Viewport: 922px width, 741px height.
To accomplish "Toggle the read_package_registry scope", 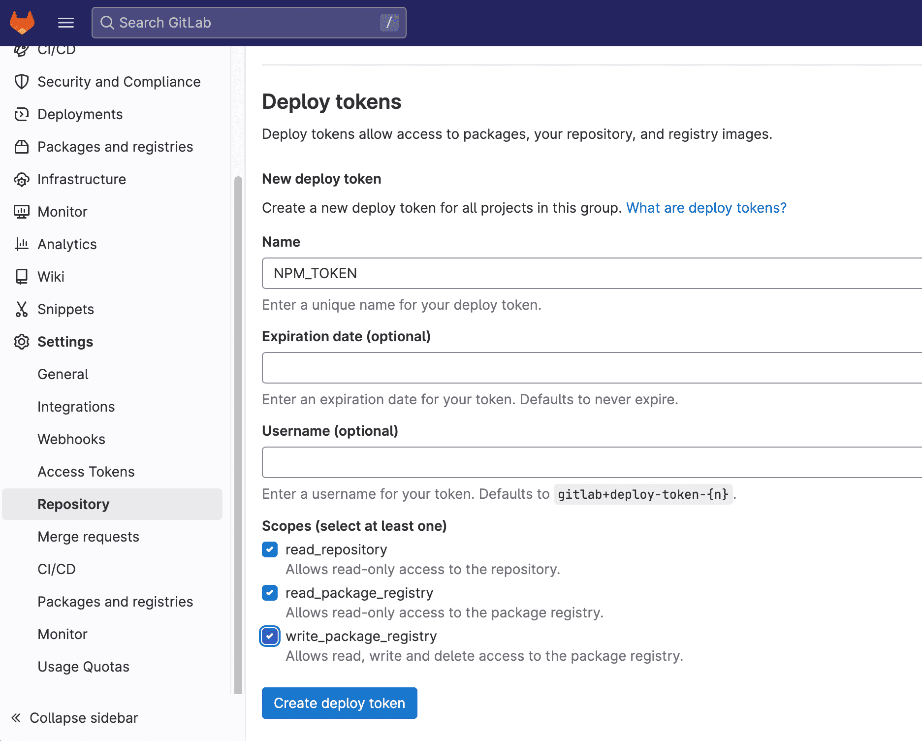I will coord(269,593).
